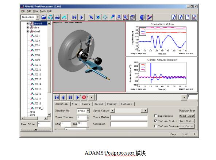Click the End frame field showing 201
This screenshot has height=160, width=216.
tap(82, 124)
